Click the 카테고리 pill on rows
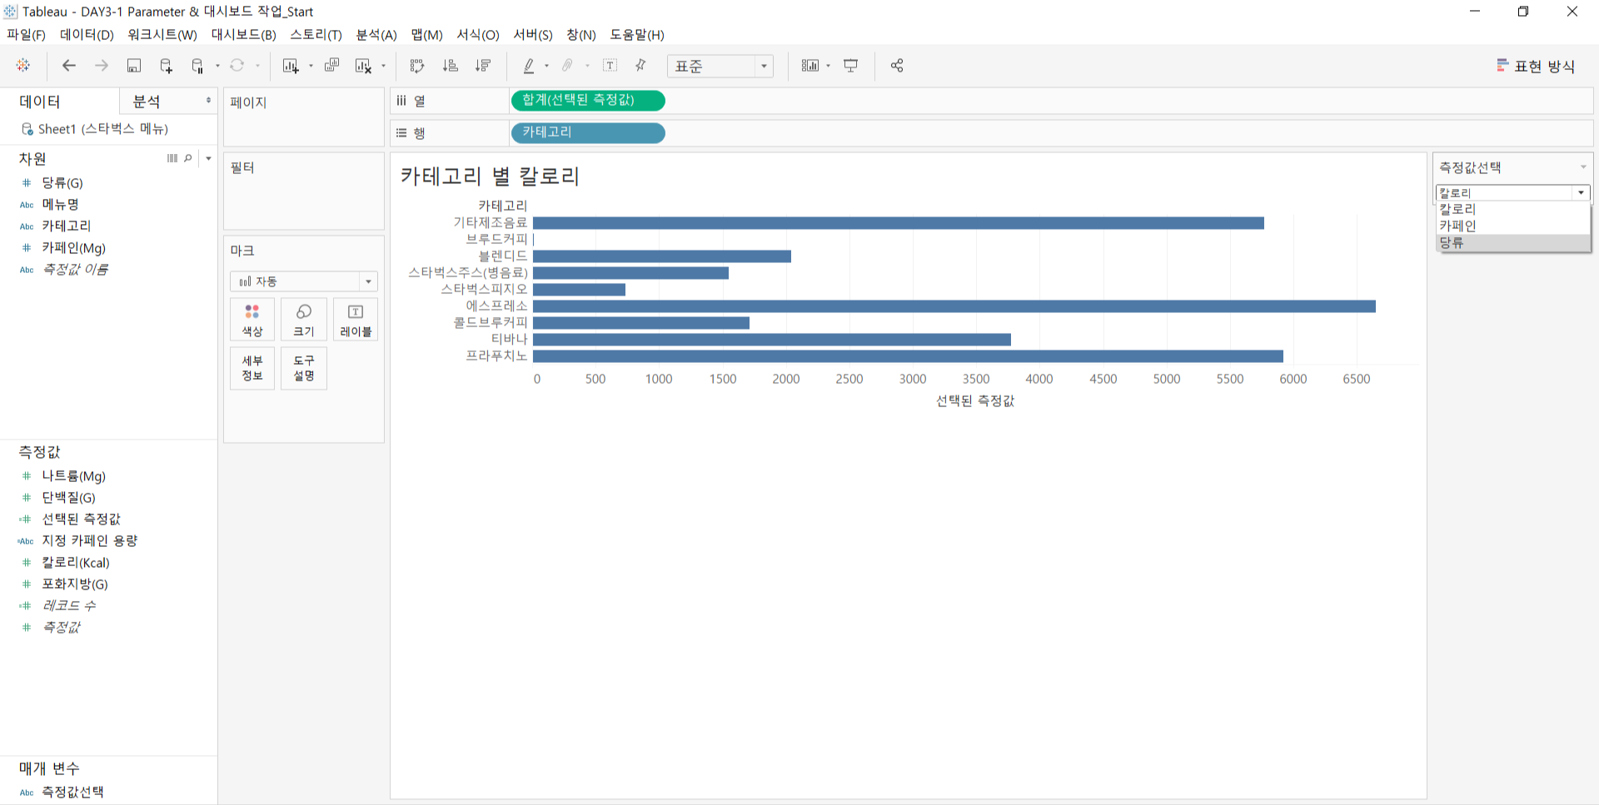This screenshot has width=1599, height=805. 587,133
